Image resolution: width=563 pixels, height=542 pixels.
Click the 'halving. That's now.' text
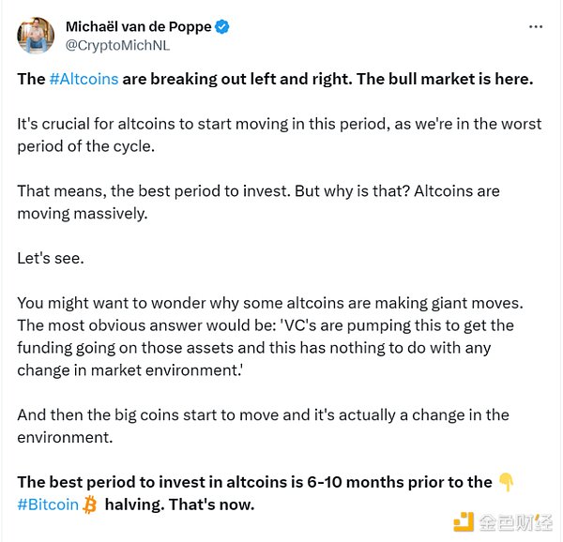[178, 505]
